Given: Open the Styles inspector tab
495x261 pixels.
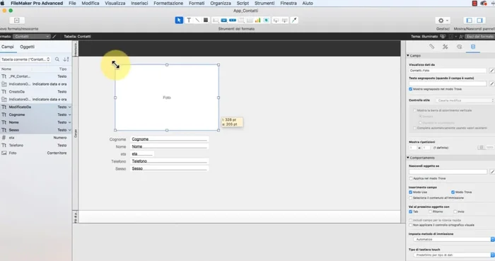Looking at the screenshot, I should pos(445,47).
